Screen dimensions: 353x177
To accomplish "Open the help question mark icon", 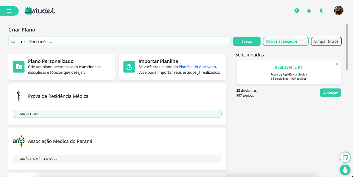I will pos(297,11).
